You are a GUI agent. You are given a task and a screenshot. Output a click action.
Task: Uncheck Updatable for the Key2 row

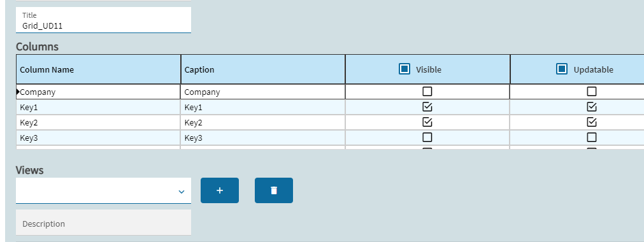click(x=591, y=122)
